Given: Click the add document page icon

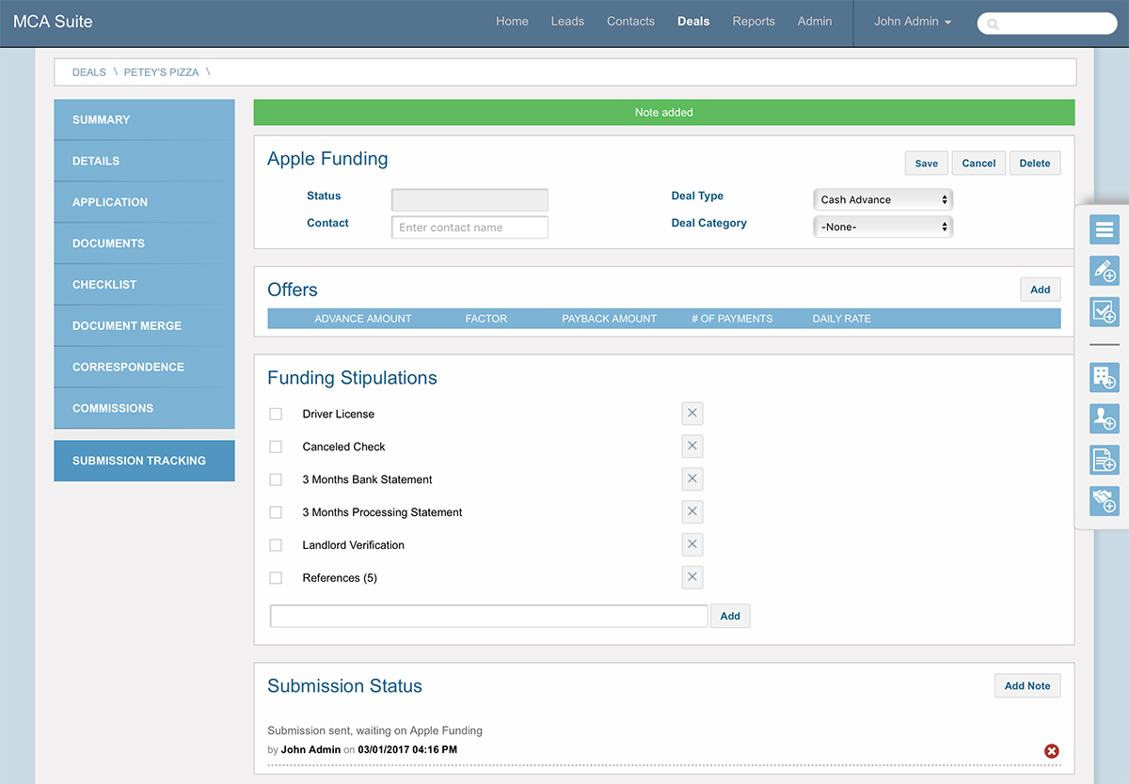Looking at the screenshot, I should coord(1104,460).
